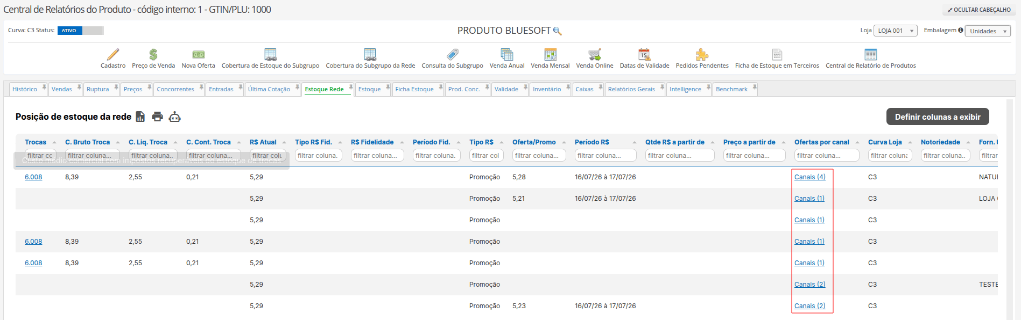Search product with the magnifier next to PRODUTO BLUESOFT
1021x320 pixels.
coord(558,31)
